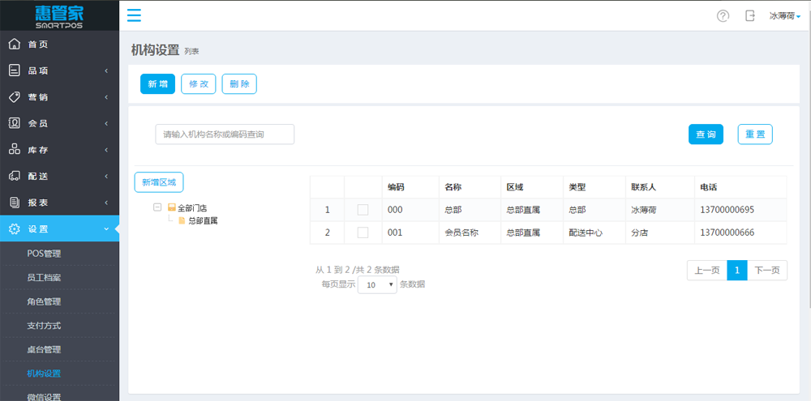Click the 营销 tag icon
The width and height of the screenshot is (811, 401).
[15, 97]
